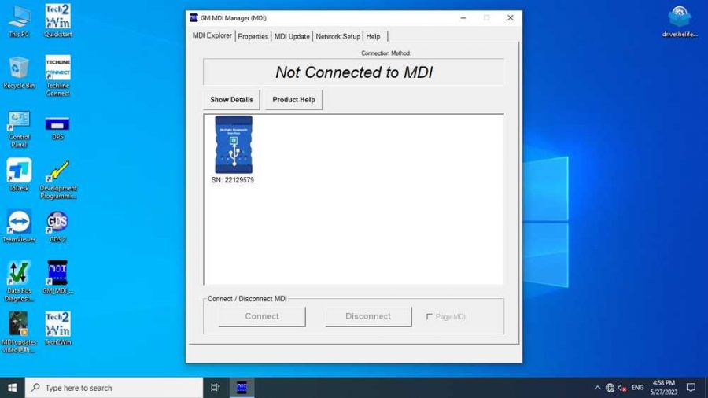708x398 pixels.
Task: Open the Techline Connect desktop shortcut
Action: (57, 68)
